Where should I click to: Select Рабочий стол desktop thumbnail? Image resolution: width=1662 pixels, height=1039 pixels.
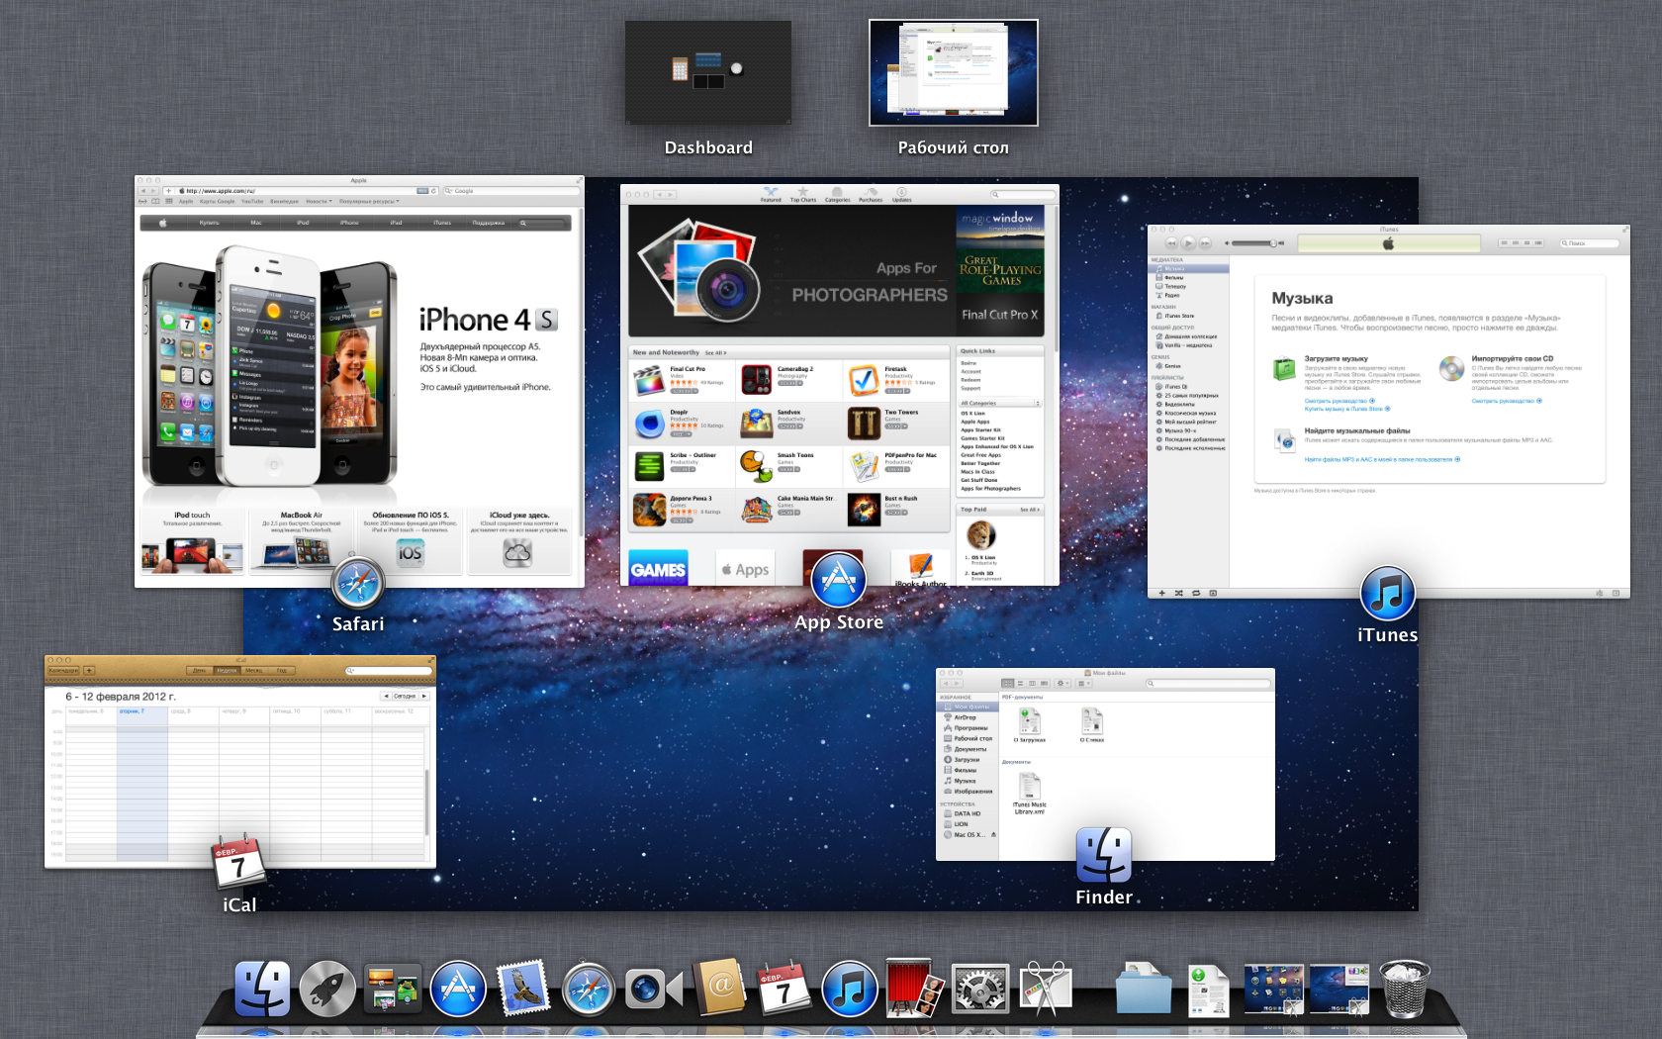(954, 72)
